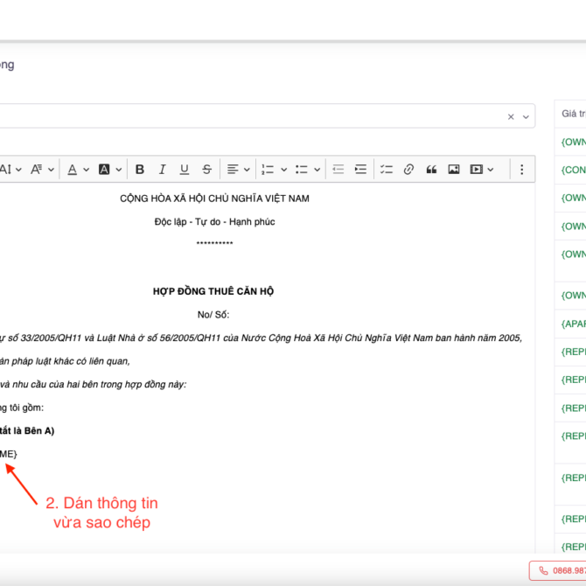586x586 pixels.
Task: Open the numbered list dropdown
Action: point(274,170)
